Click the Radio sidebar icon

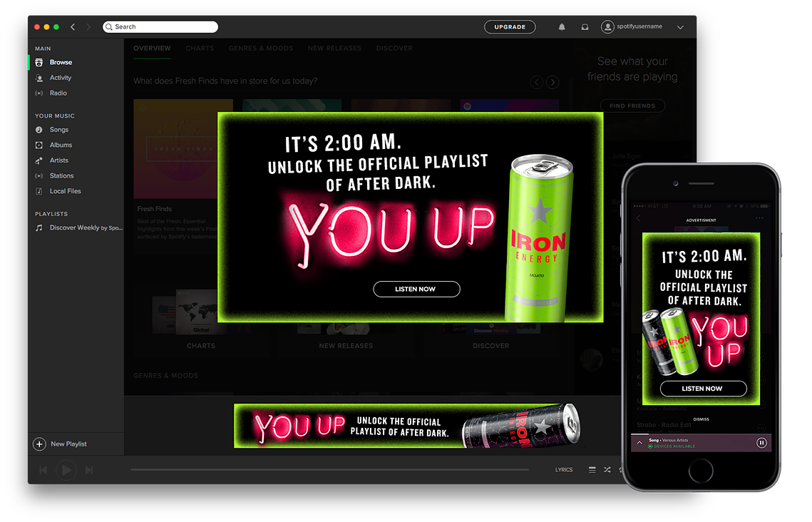38,93
